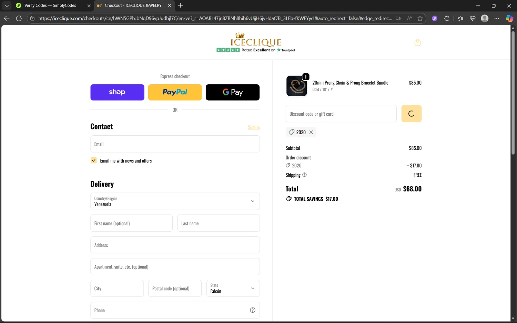Open browser extensions puzzle icon
This screenshot has height=323, width=517.
[x=447, y=18]
